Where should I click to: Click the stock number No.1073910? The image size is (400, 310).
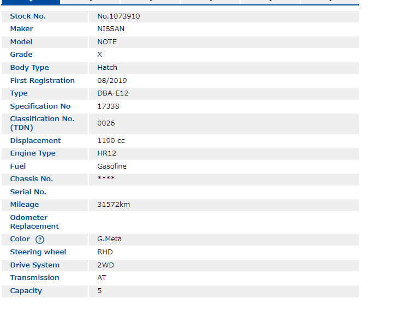118,16
